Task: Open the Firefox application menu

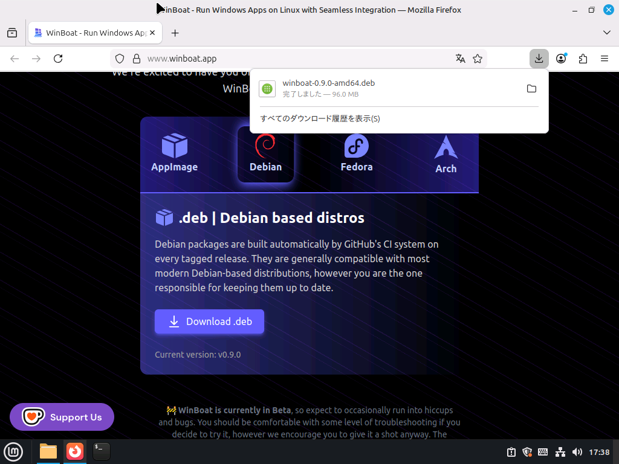Action: click(x=604, y=59)
